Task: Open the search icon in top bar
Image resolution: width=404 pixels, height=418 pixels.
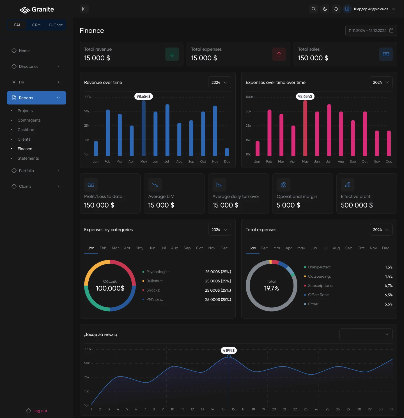Action: pyautogui.click(x=313, y=9)
